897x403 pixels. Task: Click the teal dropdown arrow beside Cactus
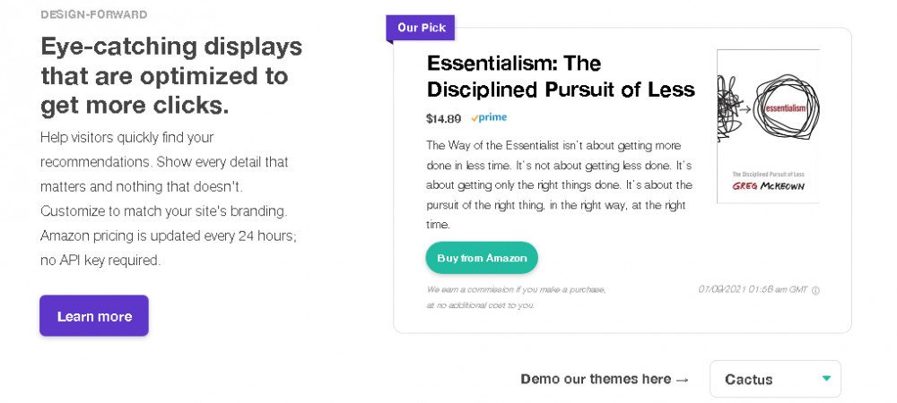(x=826, y=378)
